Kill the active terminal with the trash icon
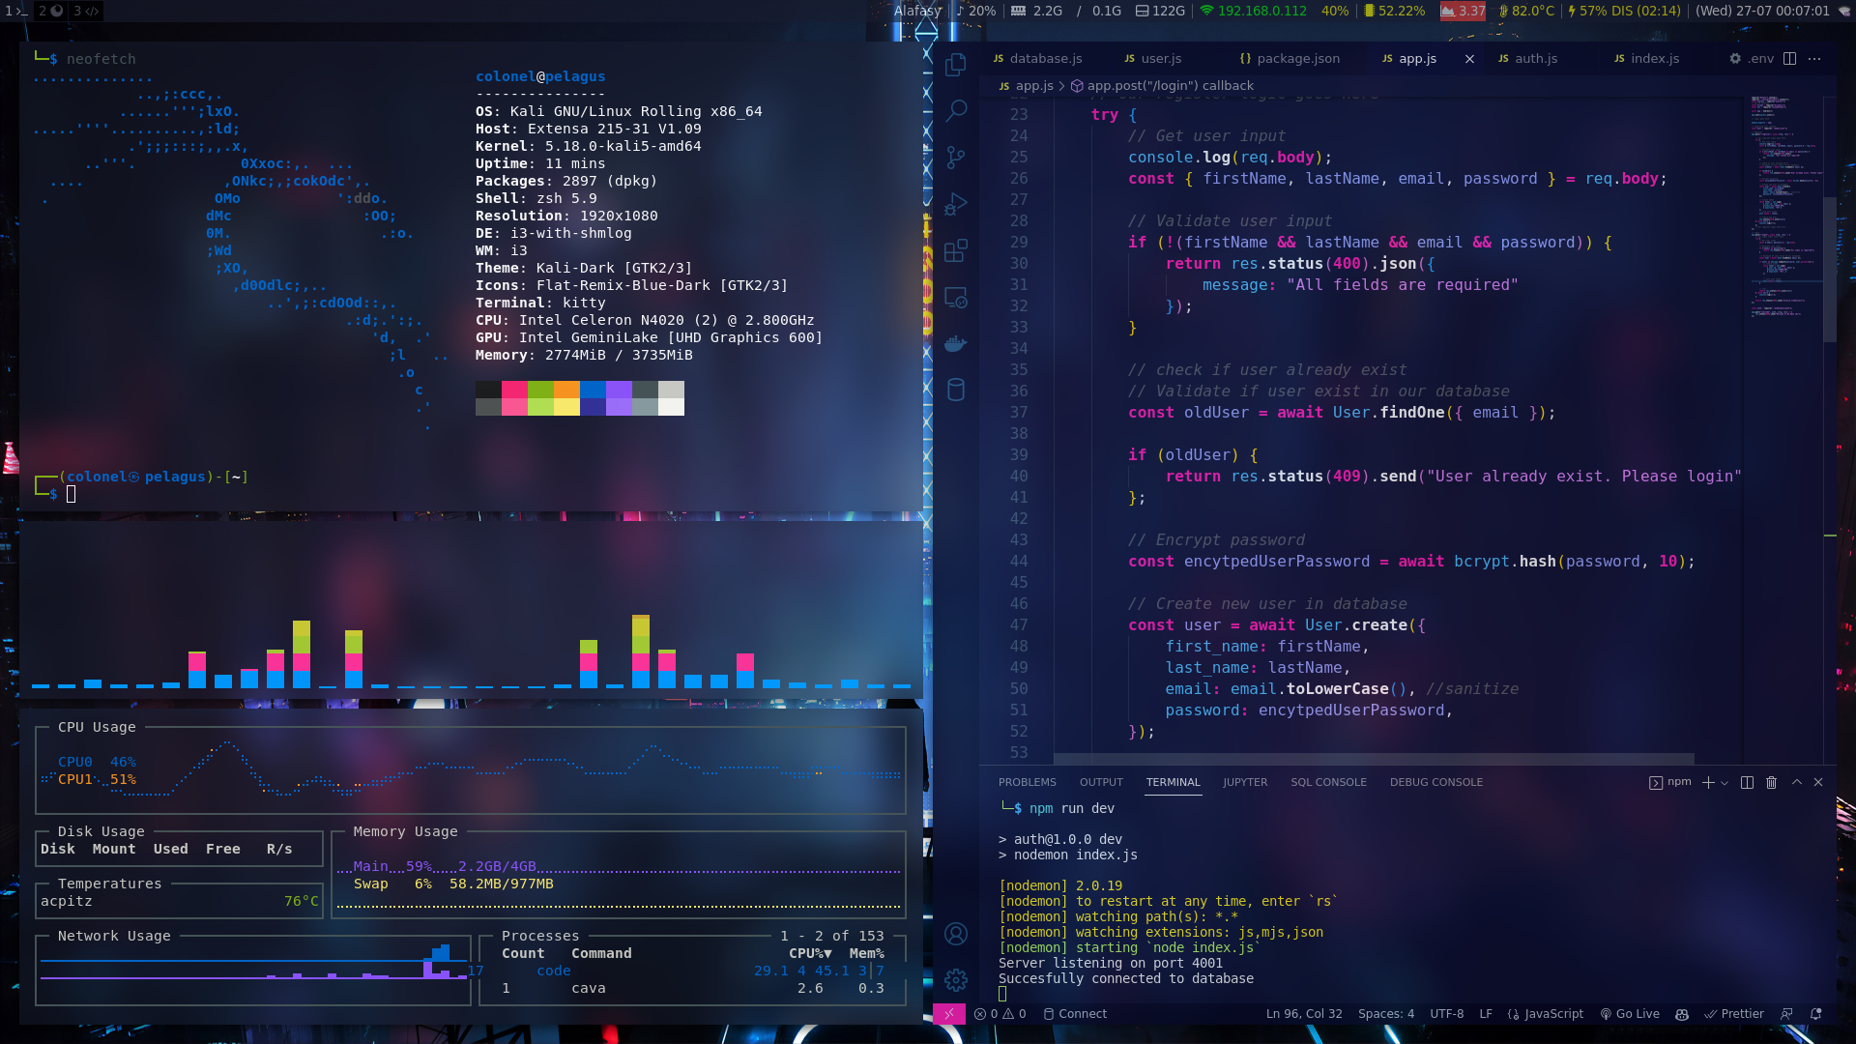 [x=1770, y=782]
